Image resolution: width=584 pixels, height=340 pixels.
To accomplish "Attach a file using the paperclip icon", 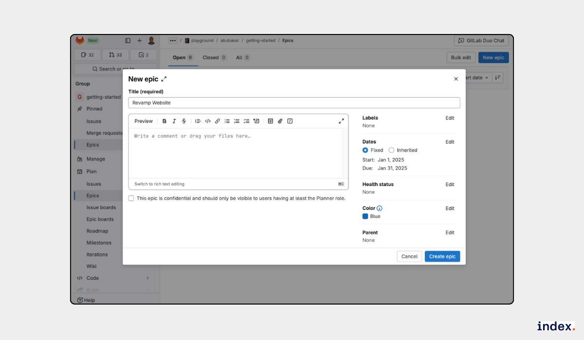I will pos(280,121).
